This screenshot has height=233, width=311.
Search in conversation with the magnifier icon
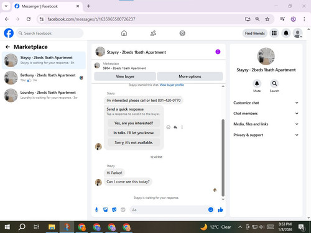[274, 83]
